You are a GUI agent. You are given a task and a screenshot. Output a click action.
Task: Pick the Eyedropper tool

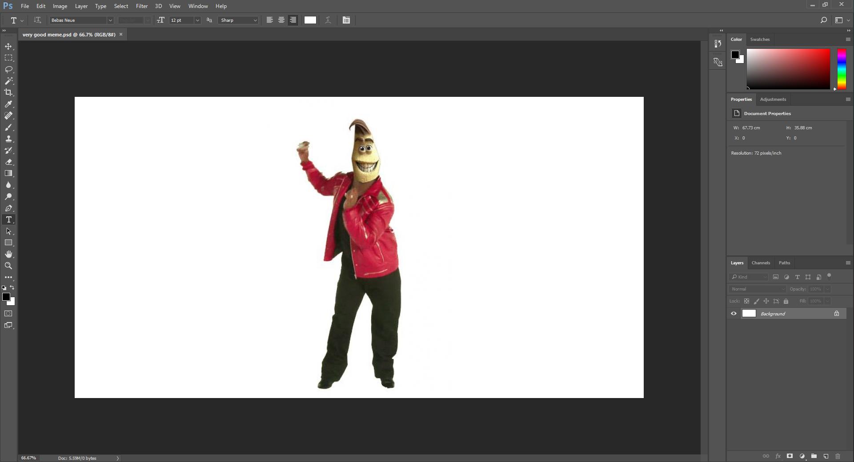[x=8, y=104]
